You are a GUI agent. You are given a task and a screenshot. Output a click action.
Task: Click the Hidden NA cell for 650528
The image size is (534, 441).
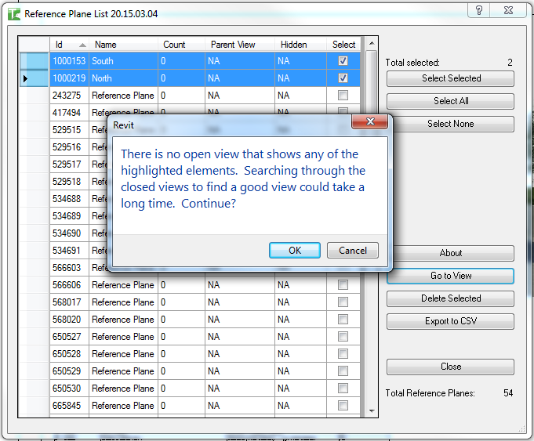[x=300, y=354]
